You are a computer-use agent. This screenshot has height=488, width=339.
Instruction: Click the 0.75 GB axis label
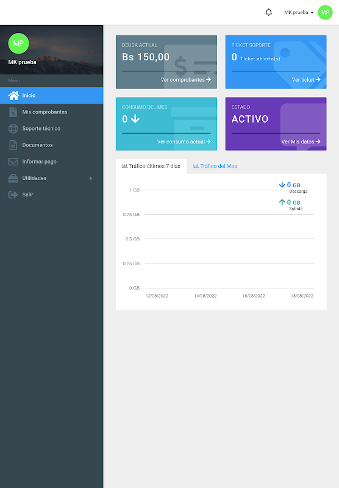click(x=131, y=215)
